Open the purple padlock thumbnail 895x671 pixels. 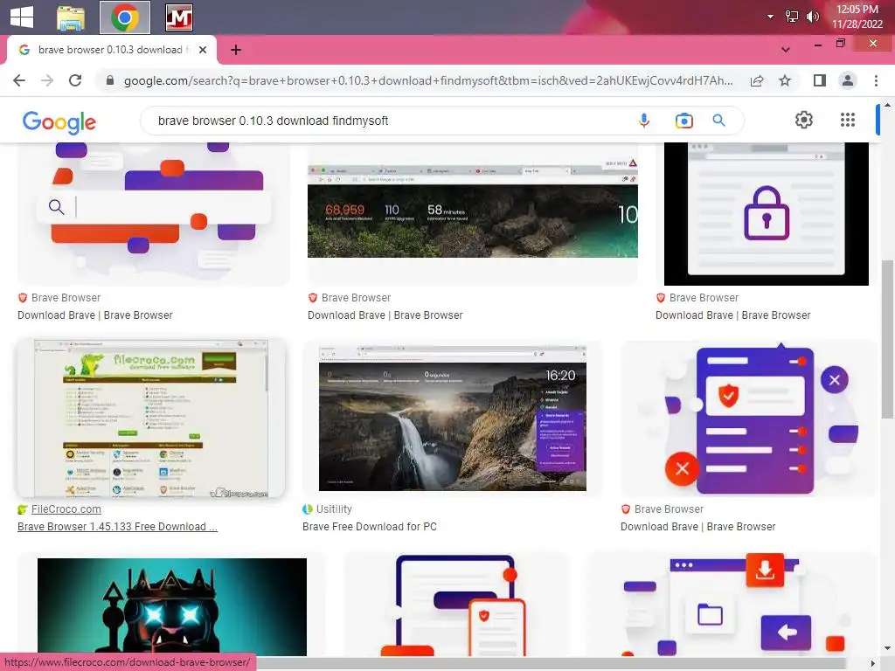[766, 214]
